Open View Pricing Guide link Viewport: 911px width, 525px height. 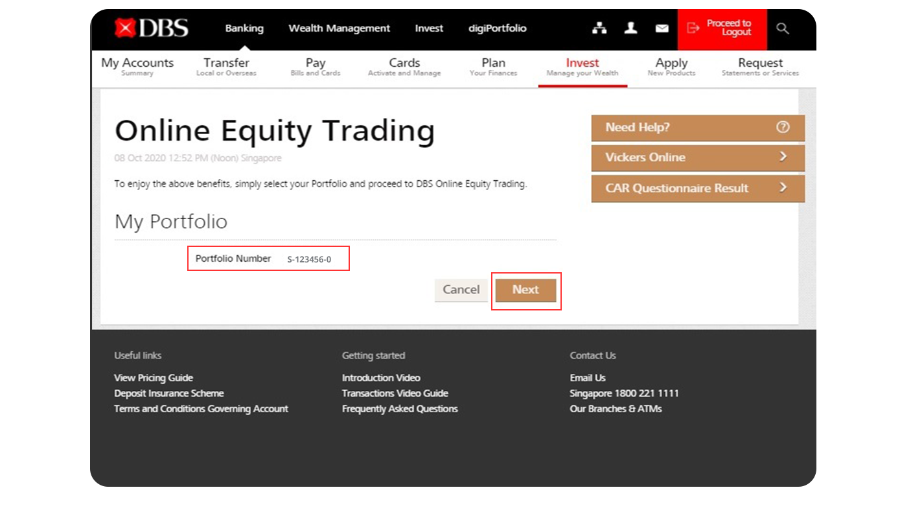tap(154, 378)
